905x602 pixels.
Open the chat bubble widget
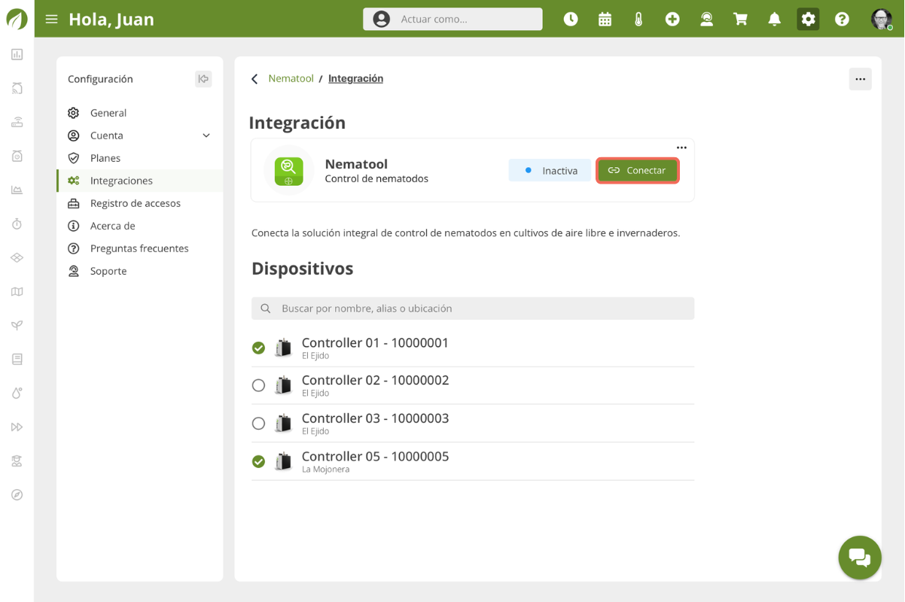pos(859,558)
